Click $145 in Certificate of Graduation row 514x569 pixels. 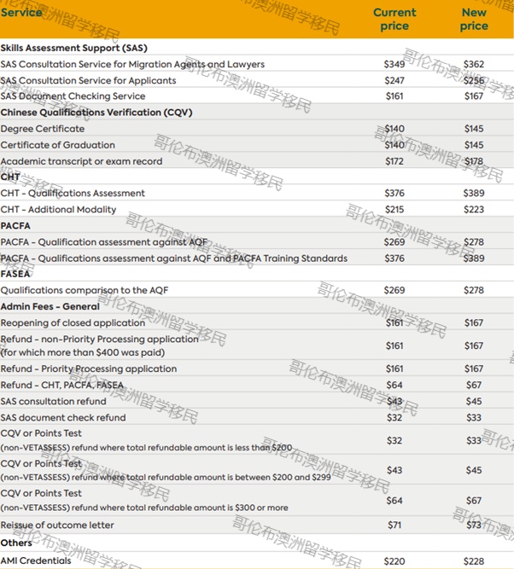pos(474,145)
